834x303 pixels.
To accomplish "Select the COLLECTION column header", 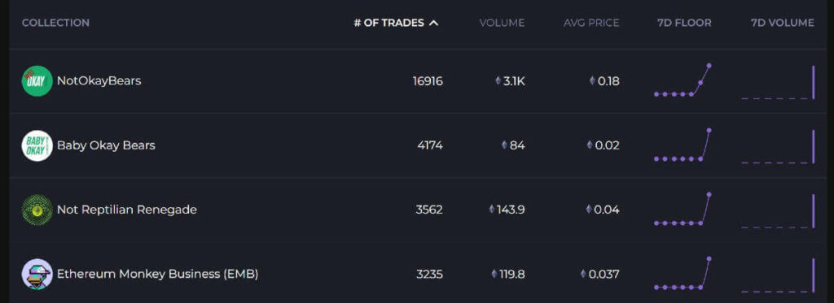I will (56, 23).
